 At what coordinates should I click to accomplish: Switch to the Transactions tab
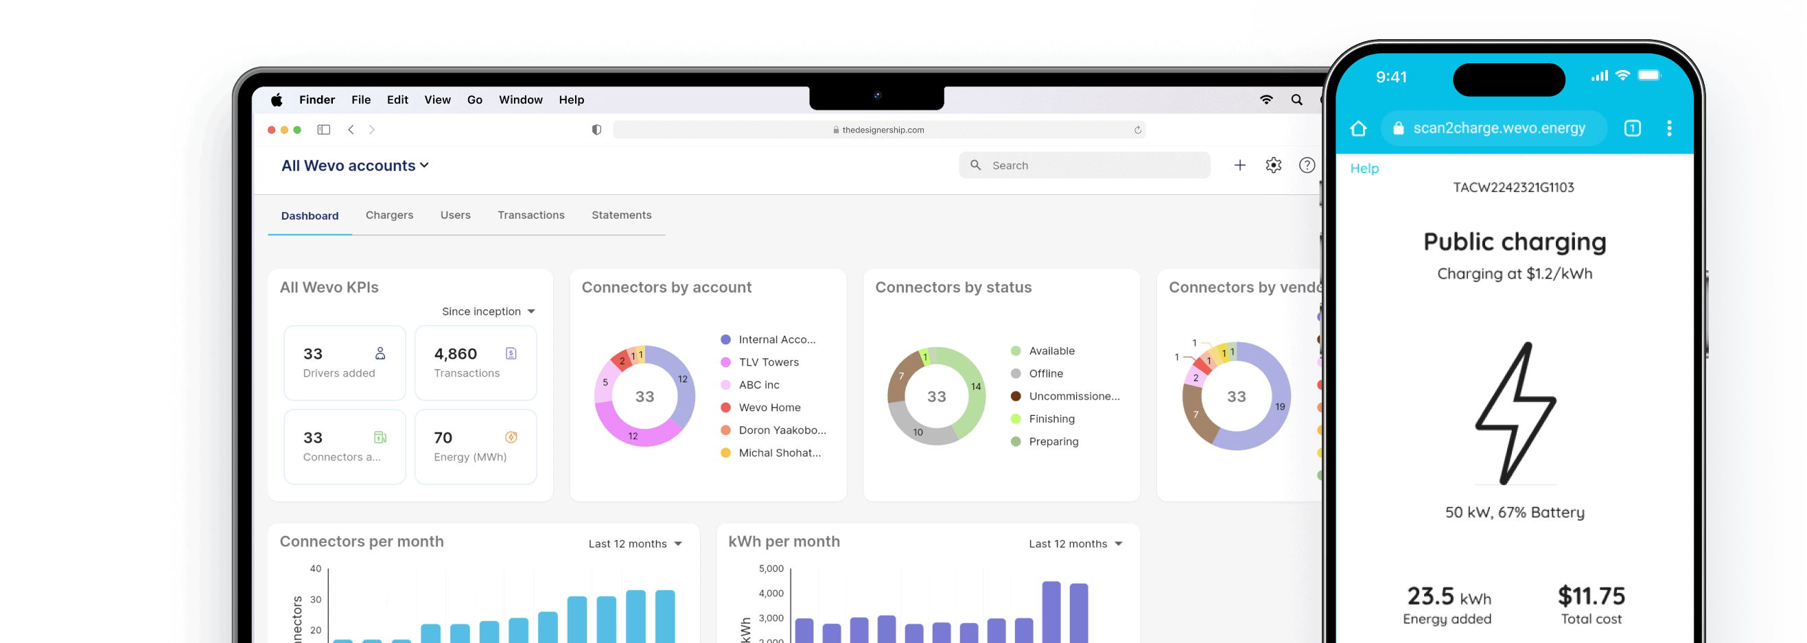(531, 215)
